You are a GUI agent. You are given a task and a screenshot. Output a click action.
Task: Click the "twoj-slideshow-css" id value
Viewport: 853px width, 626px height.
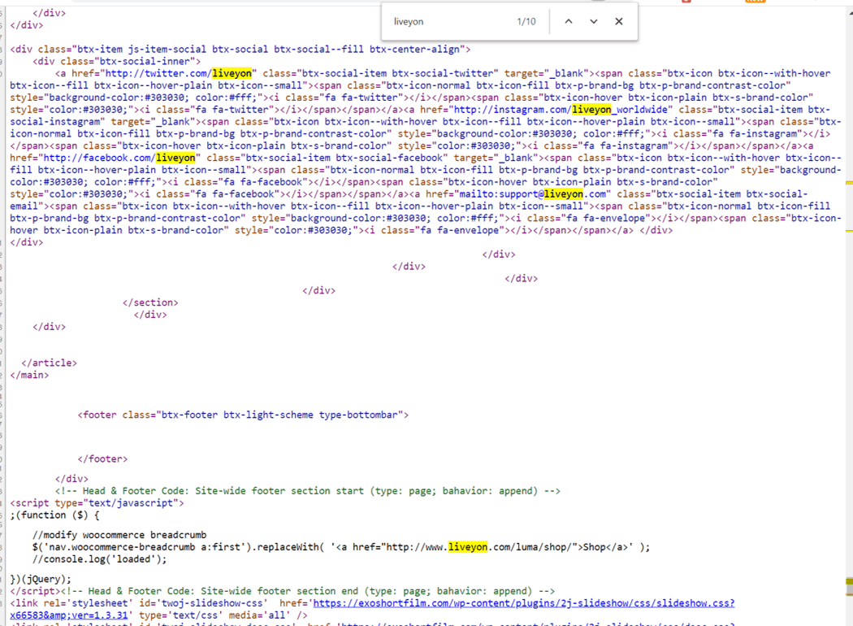point(212,603)
